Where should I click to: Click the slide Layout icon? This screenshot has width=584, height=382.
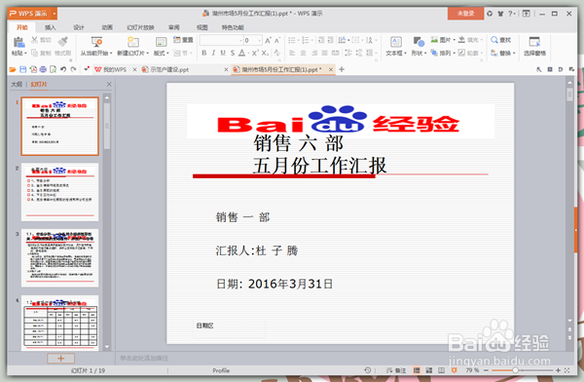coord(161,42)
